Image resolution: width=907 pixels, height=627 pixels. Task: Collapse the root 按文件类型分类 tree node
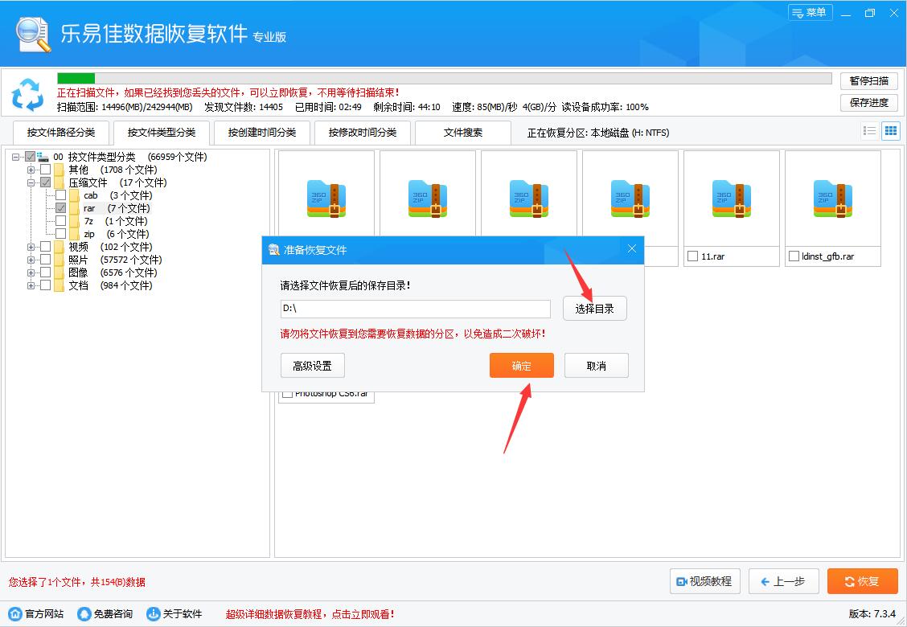tap(15, 157)
